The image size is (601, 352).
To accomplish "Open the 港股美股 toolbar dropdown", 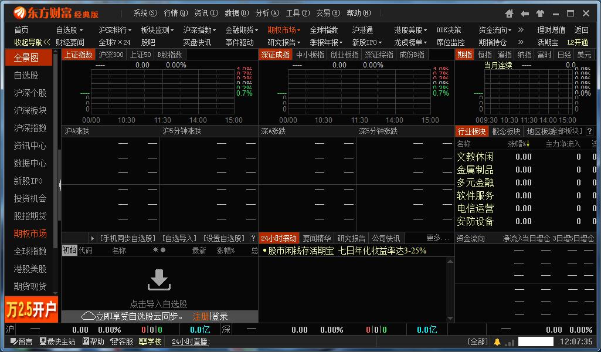I will [x=410, y=30].
